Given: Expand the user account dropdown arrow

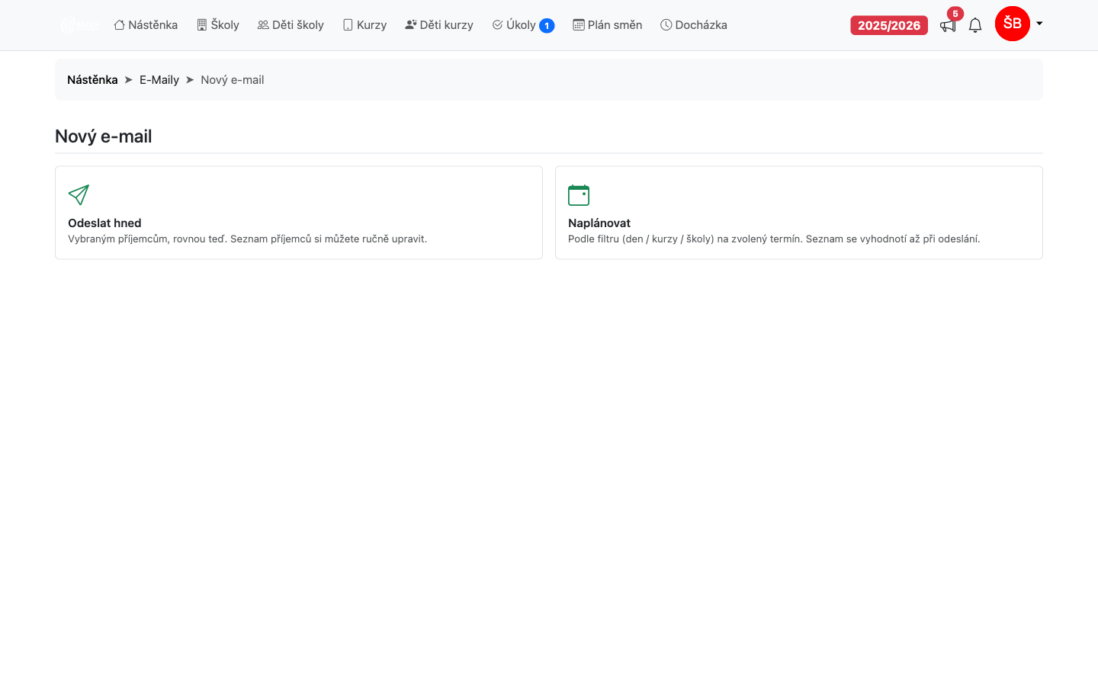Looking at the screenshot, I should pos(1039,24).
